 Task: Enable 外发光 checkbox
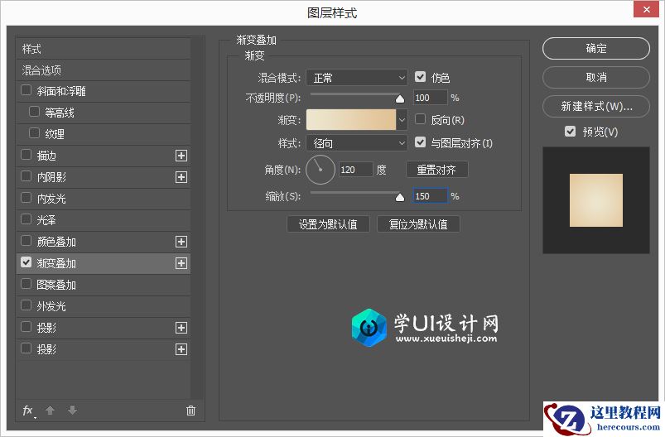27,305
